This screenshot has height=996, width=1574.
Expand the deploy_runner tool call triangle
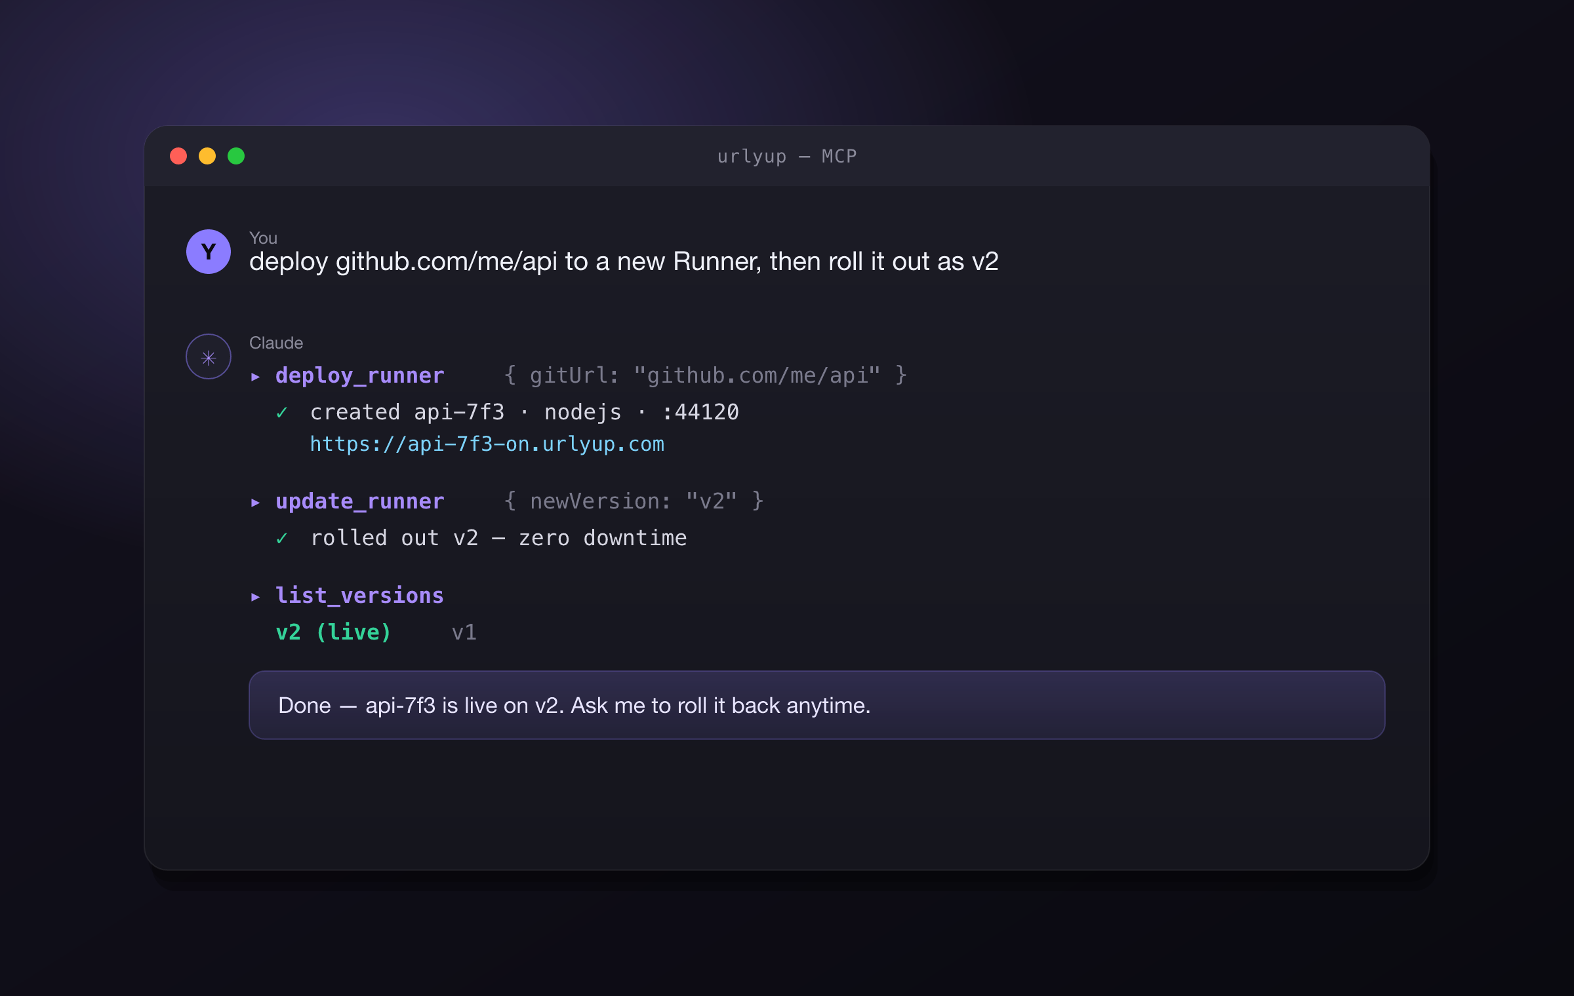click(x=256, y=377)
